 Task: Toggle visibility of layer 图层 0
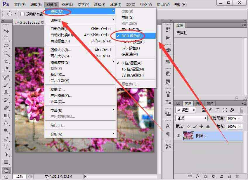tap(178, 136)
